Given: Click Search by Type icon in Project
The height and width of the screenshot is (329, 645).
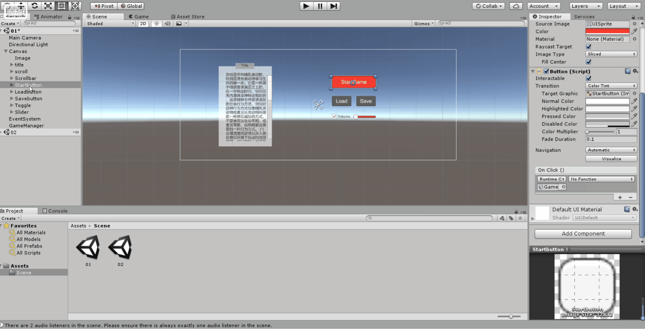Looking at the screenshot, I should pyautogui.click(x=502, y=218).
